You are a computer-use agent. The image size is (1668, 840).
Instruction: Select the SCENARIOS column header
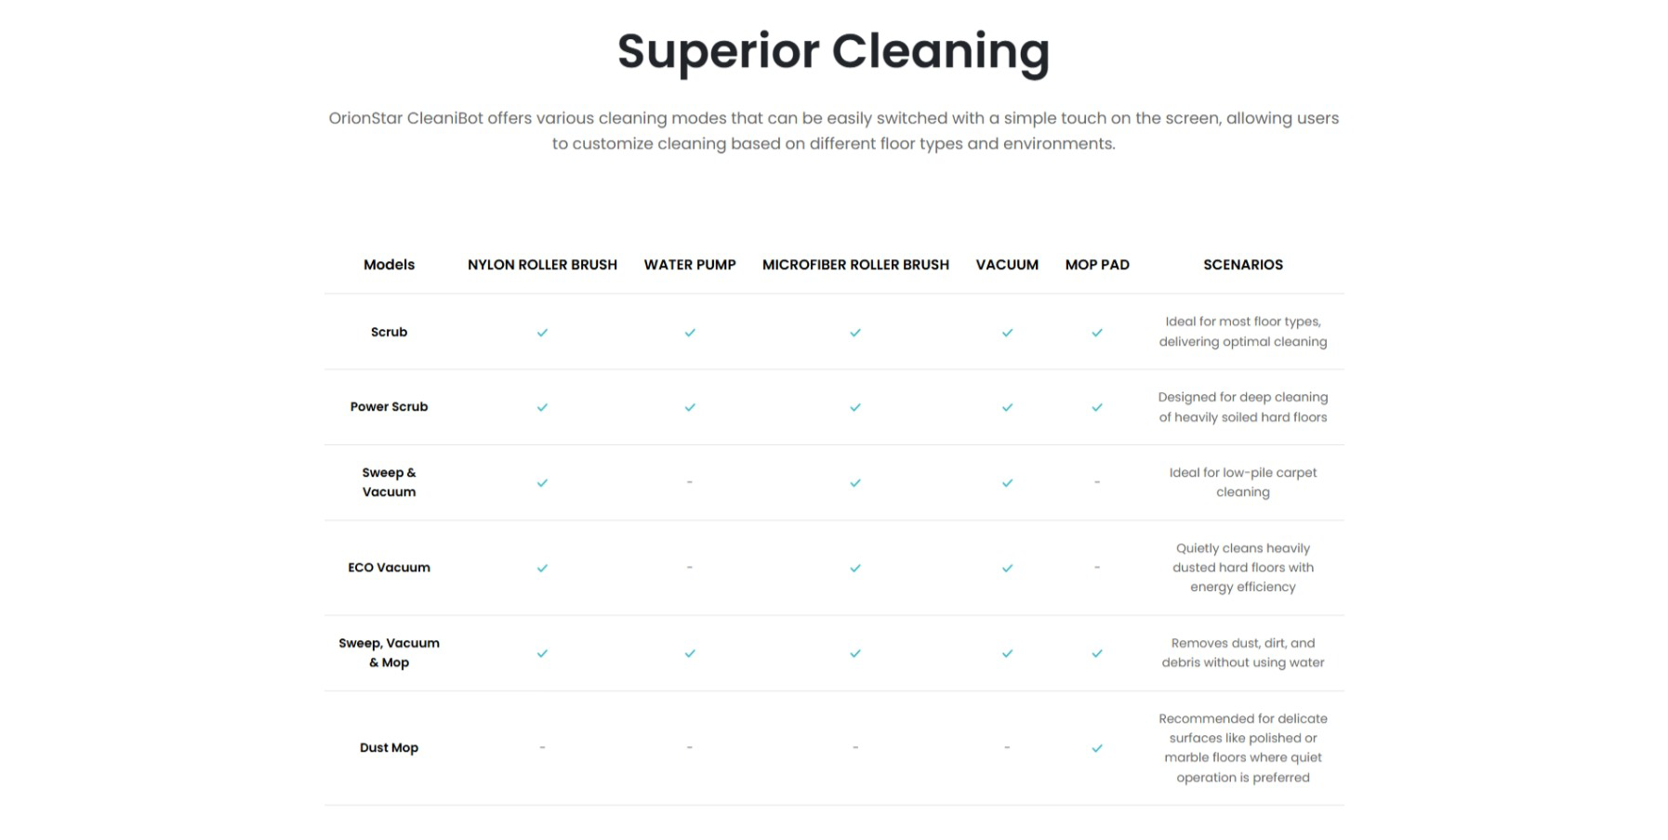pyautogui.click(x=1243, y=265)
